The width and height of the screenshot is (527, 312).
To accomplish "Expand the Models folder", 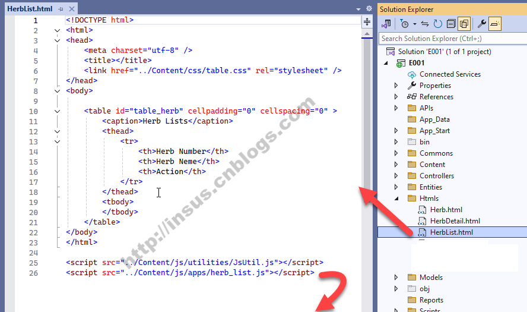I will 396,278.
